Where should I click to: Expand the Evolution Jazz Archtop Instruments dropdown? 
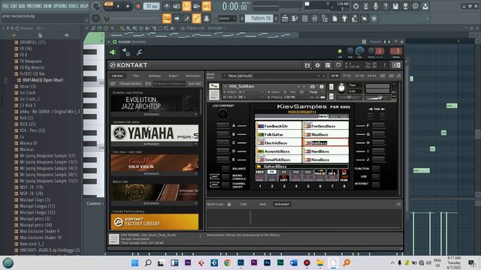click(155, 114)
